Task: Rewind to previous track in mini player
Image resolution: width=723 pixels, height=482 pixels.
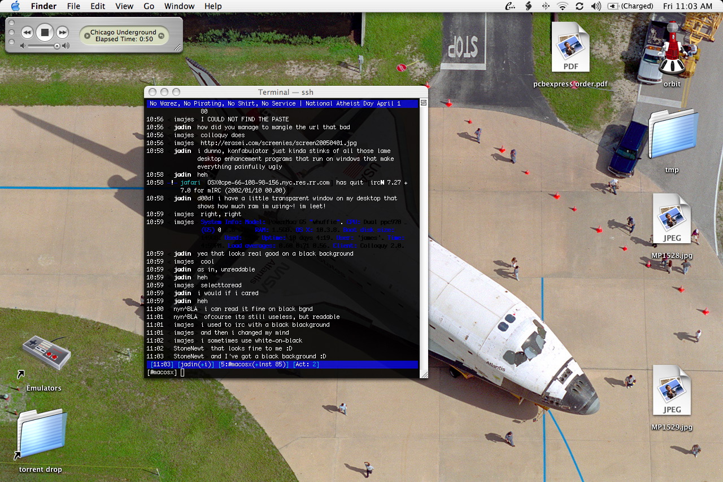Action: [x=27, y=33]
